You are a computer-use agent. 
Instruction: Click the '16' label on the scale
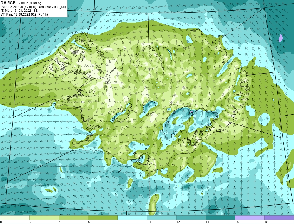tap(237, 222)
